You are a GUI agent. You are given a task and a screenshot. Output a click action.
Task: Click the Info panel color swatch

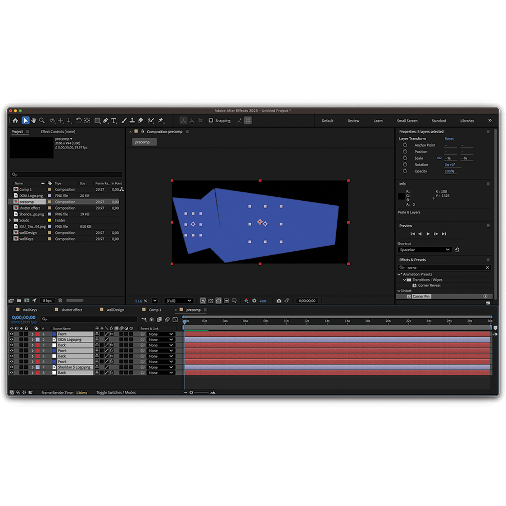coord(401,196)
